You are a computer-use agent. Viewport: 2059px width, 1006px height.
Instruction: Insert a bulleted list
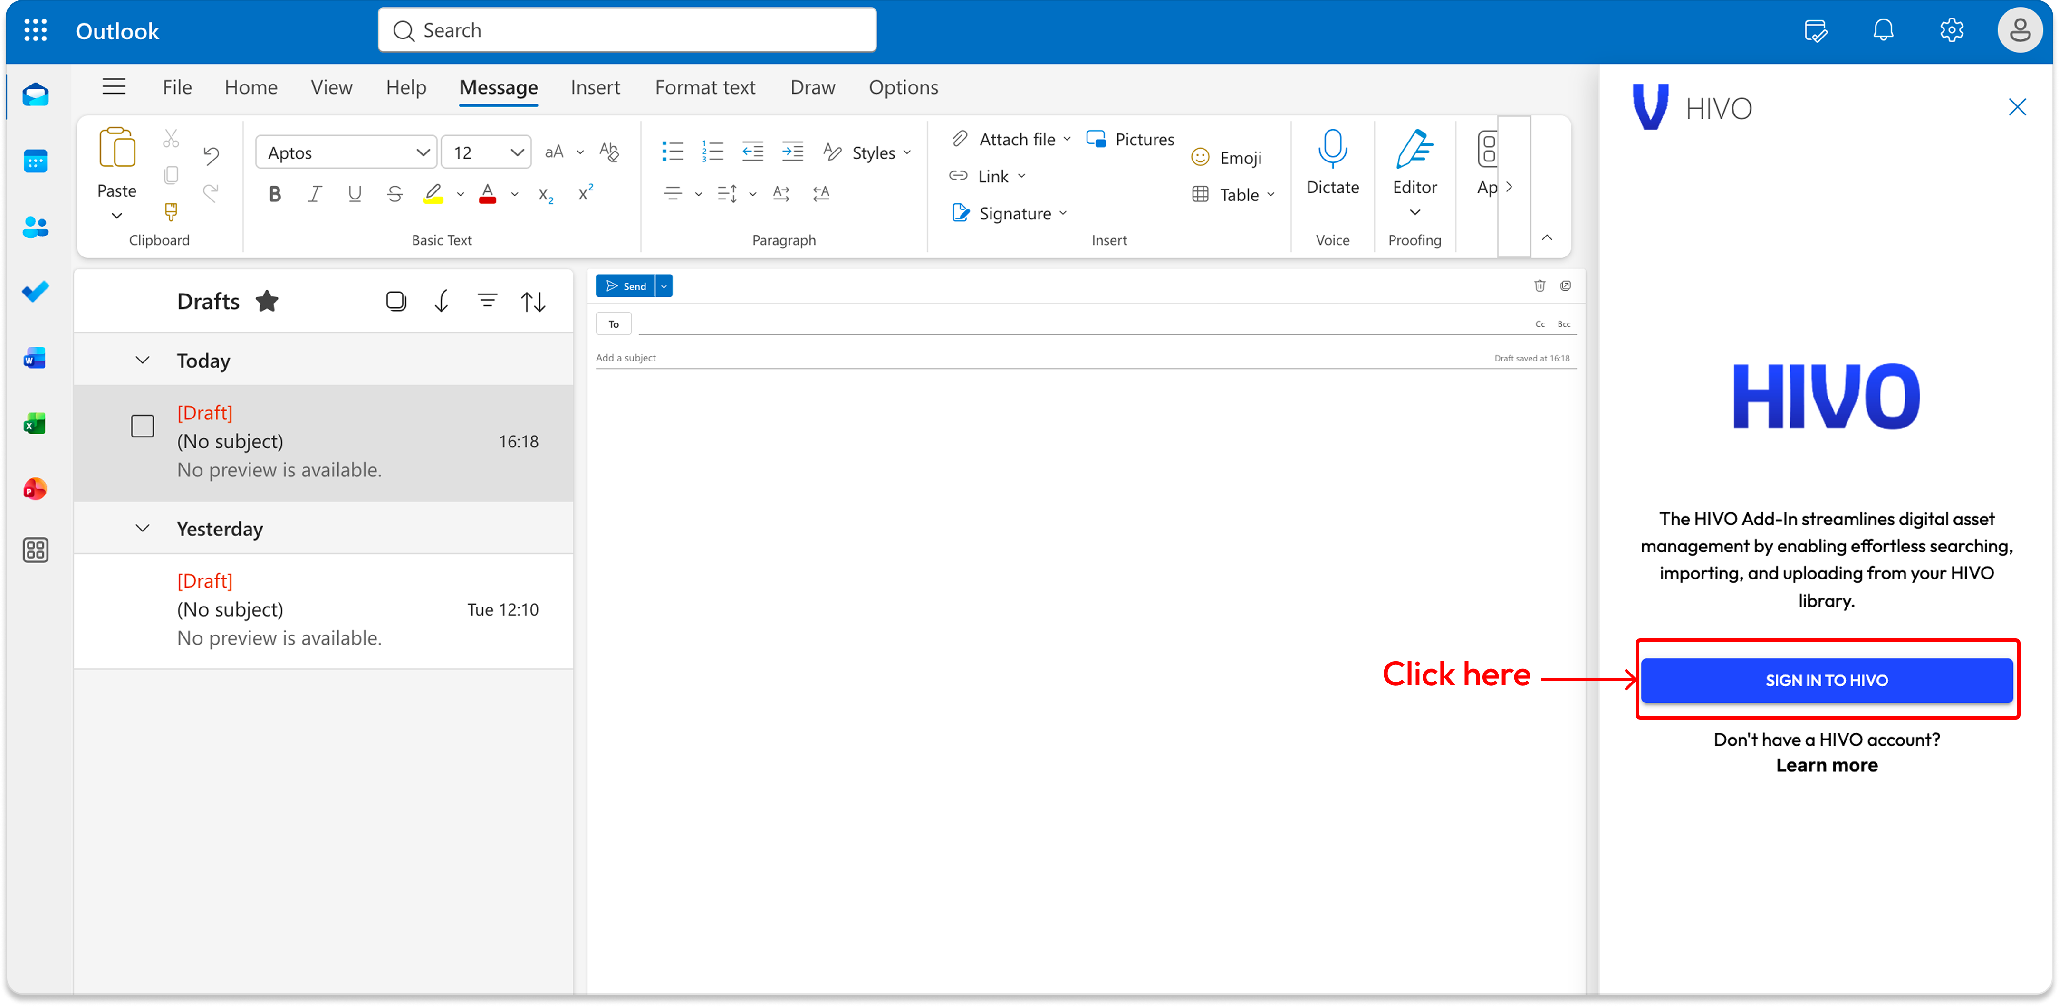672,151
